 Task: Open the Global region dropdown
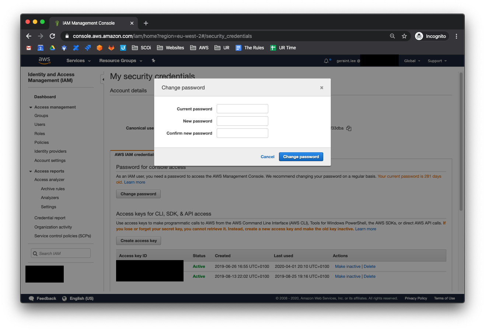[412, 61]
